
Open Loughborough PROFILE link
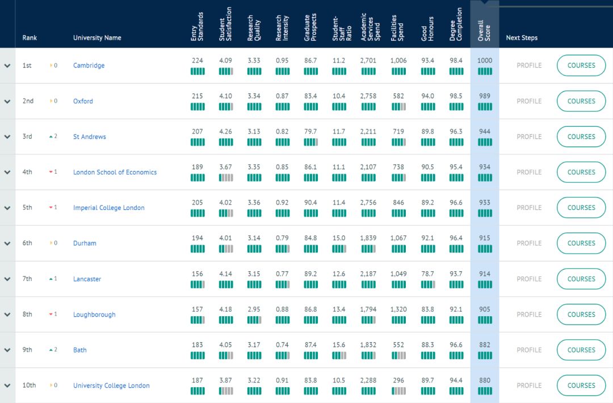tap(529, 314)
